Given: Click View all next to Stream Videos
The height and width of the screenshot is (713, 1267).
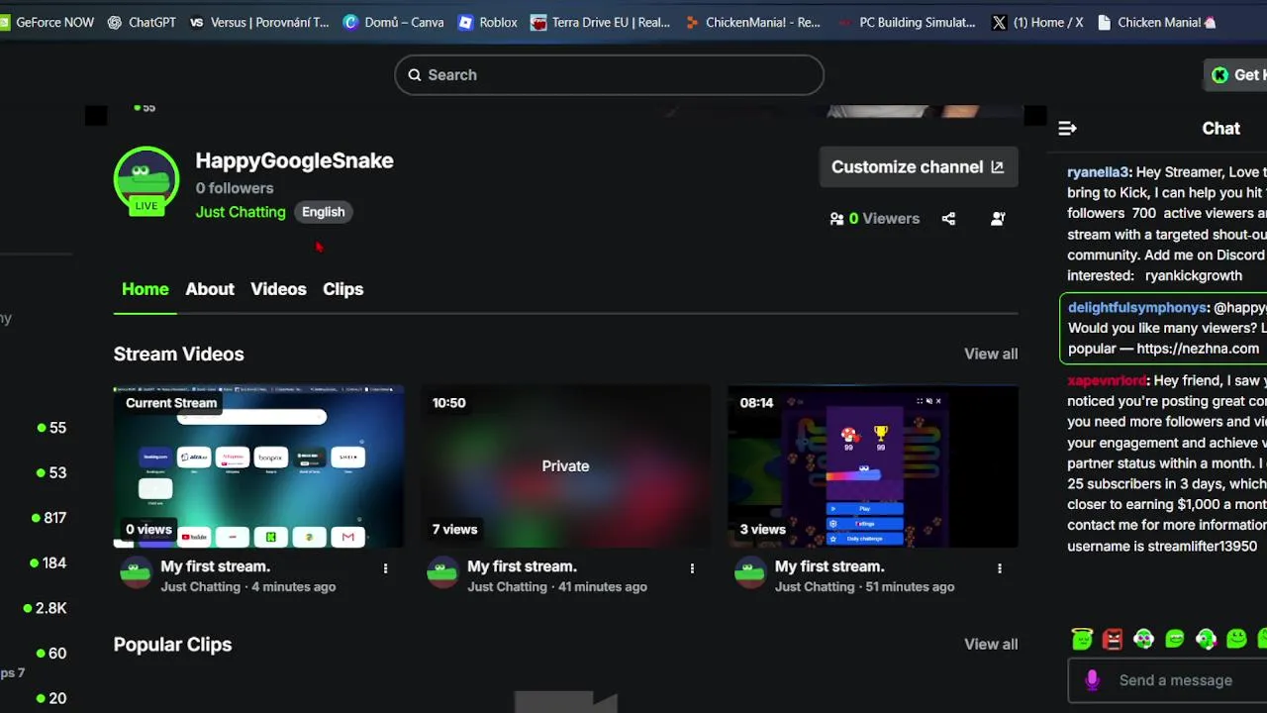Looking at the screenshot, I should 991,354.
